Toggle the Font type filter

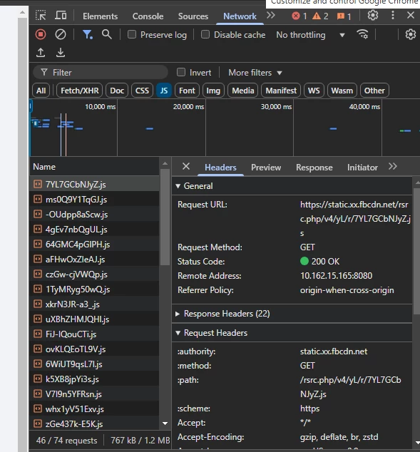(x=187, y=91)
